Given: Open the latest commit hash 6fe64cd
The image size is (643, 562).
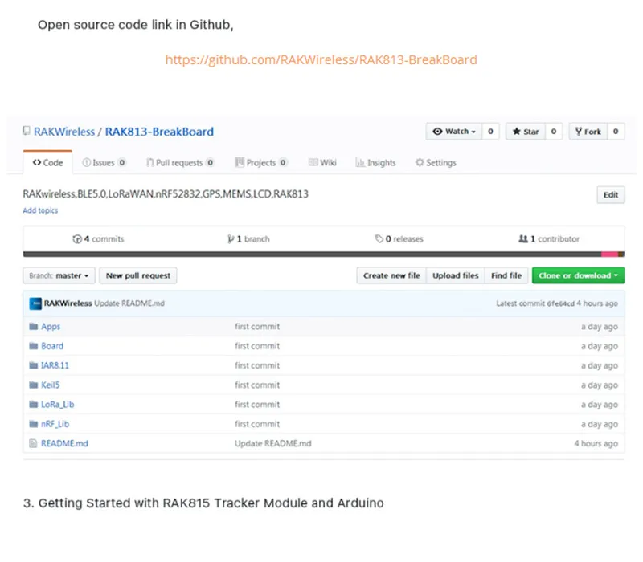Looking at the screenshot, I should [x=560, y=303].
